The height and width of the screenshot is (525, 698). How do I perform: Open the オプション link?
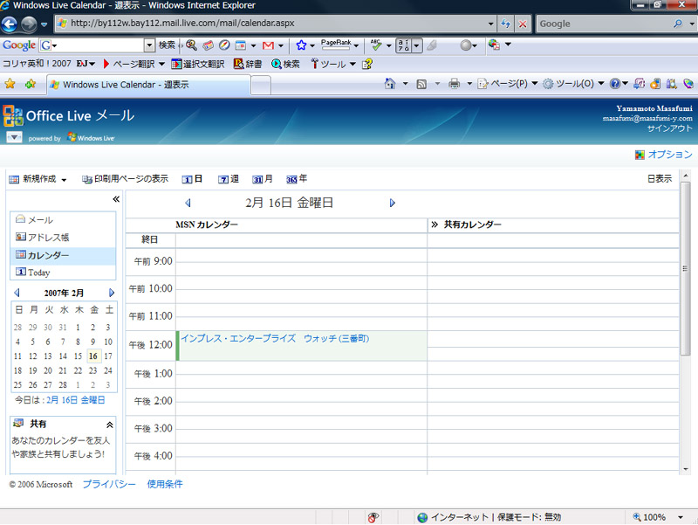pos(669,155)
